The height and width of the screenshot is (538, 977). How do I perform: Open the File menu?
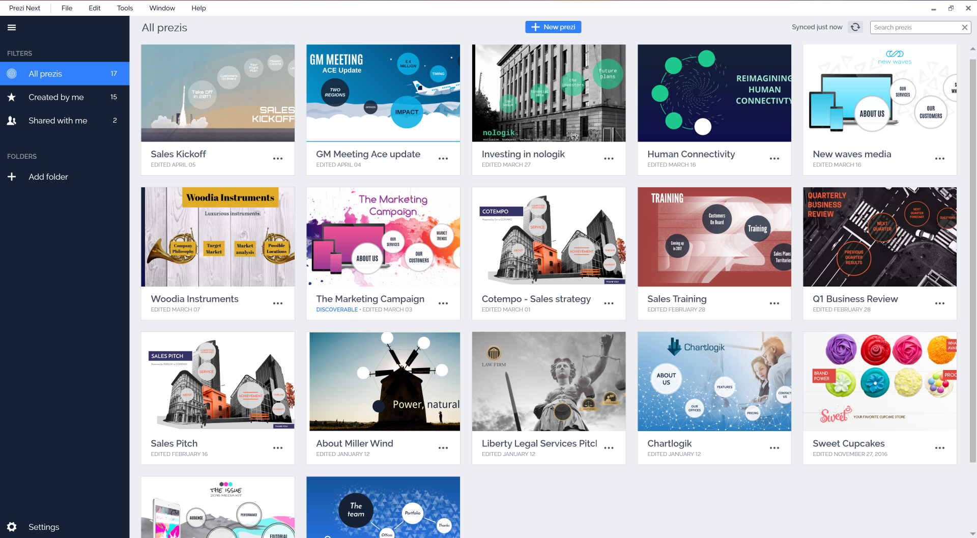coord(67,8)
